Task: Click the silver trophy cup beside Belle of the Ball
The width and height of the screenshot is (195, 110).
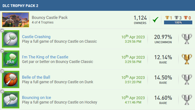Action: tap(187, 79)
